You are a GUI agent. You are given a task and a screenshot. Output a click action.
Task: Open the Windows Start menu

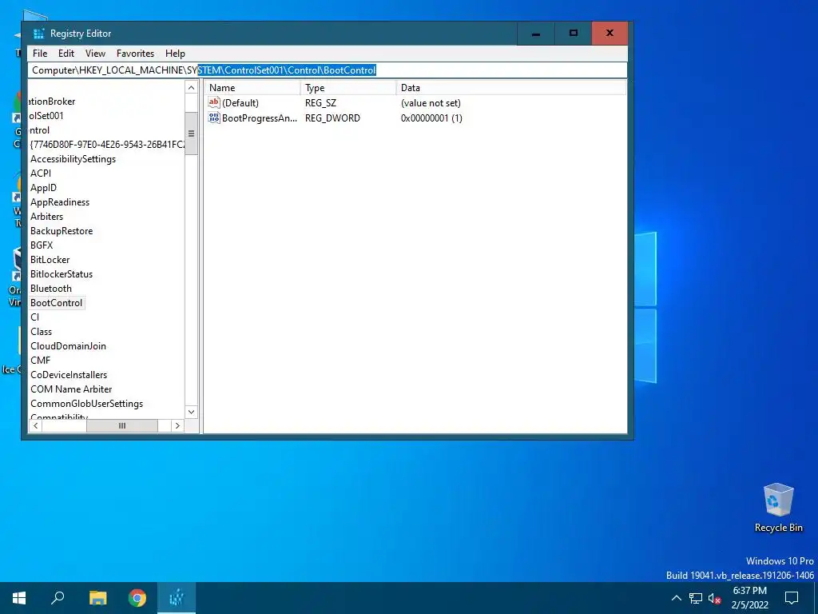[19, 598]
